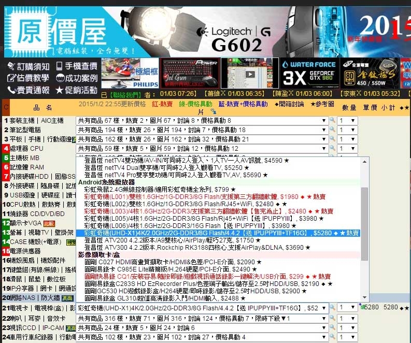411x343 pixels.
Task: Open 賣賣通報 link
Action: click(x=29, y=90)
